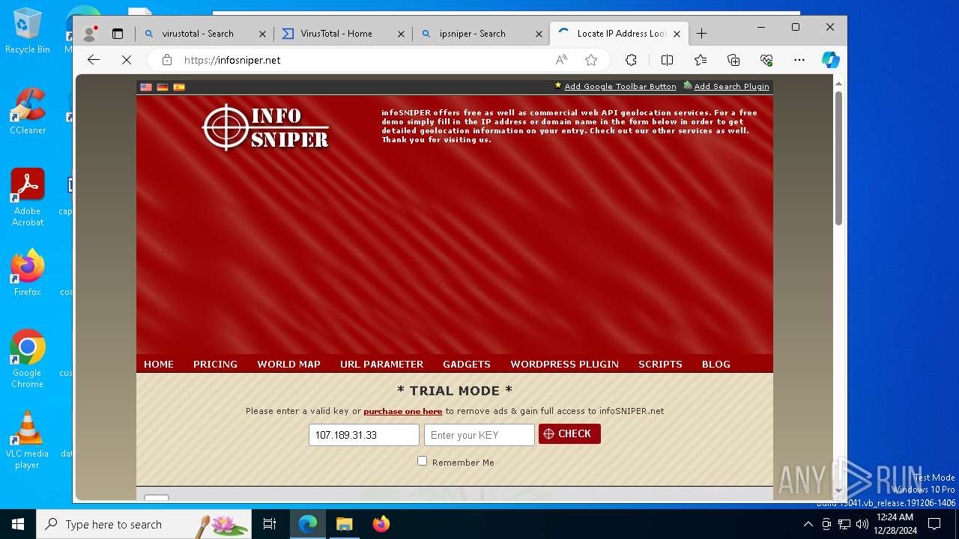The image size is (959, 539).
Task: Open CCleaner desktop shortcut
Action: [27, 111]
